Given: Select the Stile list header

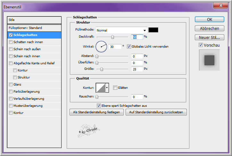Looking at the screenshot, I should pos(34,20).
